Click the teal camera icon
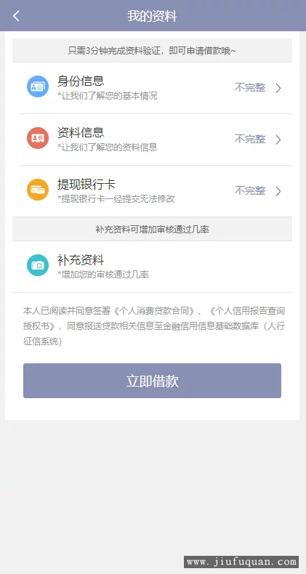This screenshot has height=574, width=306. 38,265
